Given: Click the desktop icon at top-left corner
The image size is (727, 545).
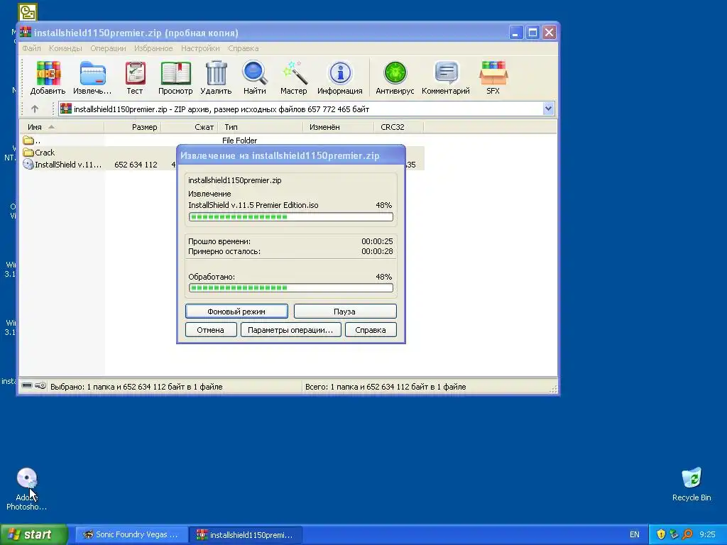Looking at the screenshot, I should (x=28, y=13).
